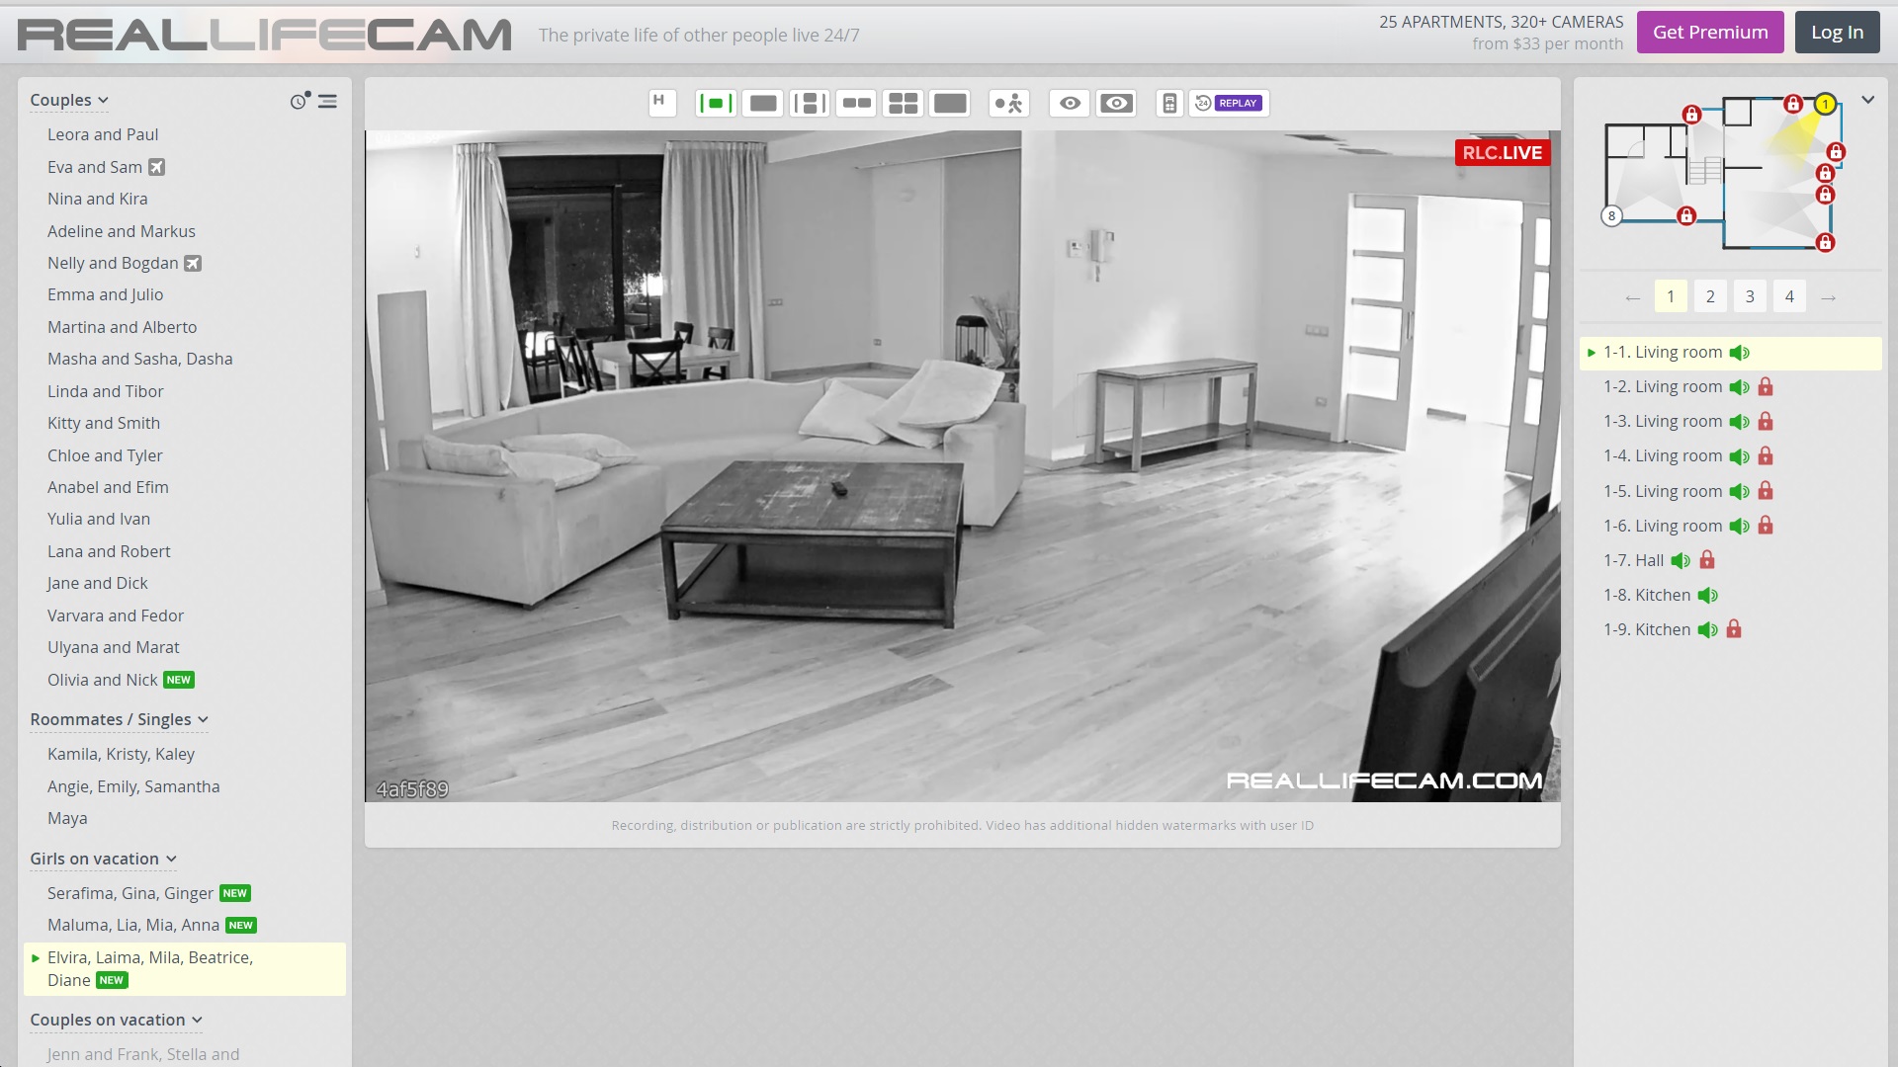Select Elvira, Laima, Mila, Beatrice, Diane
The width and height of the screenshot is (1898, 1067).
click(x=184, y=968)
